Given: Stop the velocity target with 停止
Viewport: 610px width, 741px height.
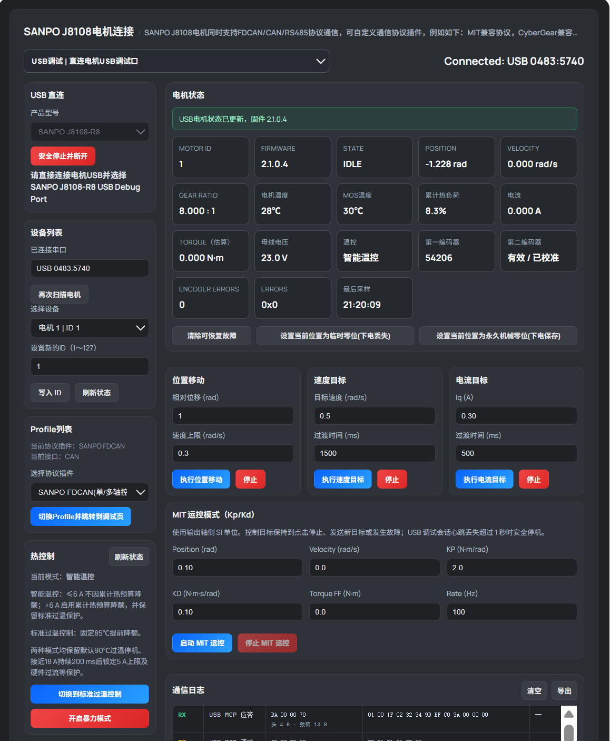Looking at the screenshot, I should pyautogui.click(x=392, y=479).
